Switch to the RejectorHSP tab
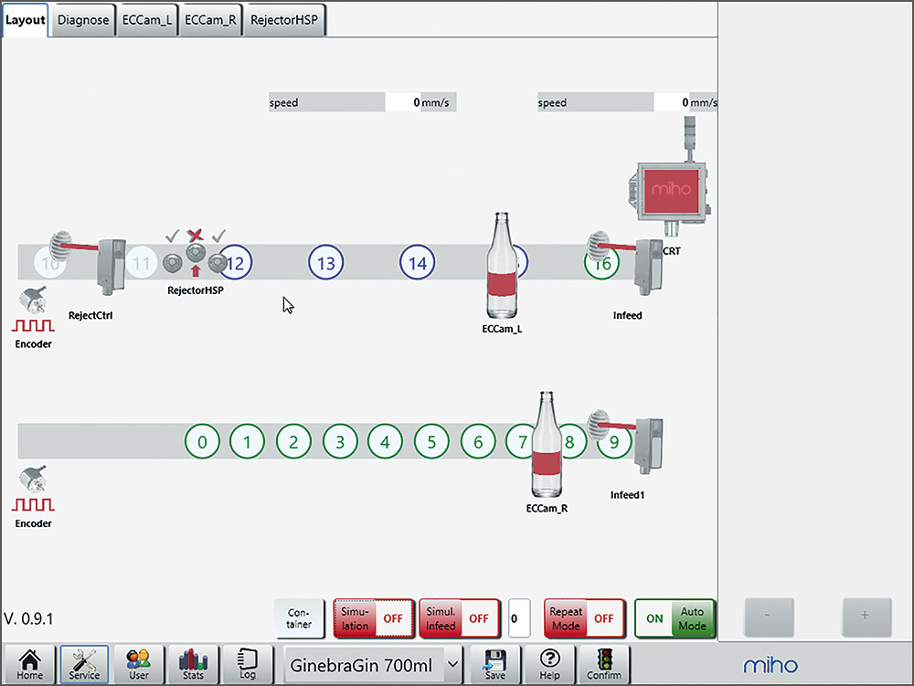Screen dimensions: 914x686 tap(284, 20)
